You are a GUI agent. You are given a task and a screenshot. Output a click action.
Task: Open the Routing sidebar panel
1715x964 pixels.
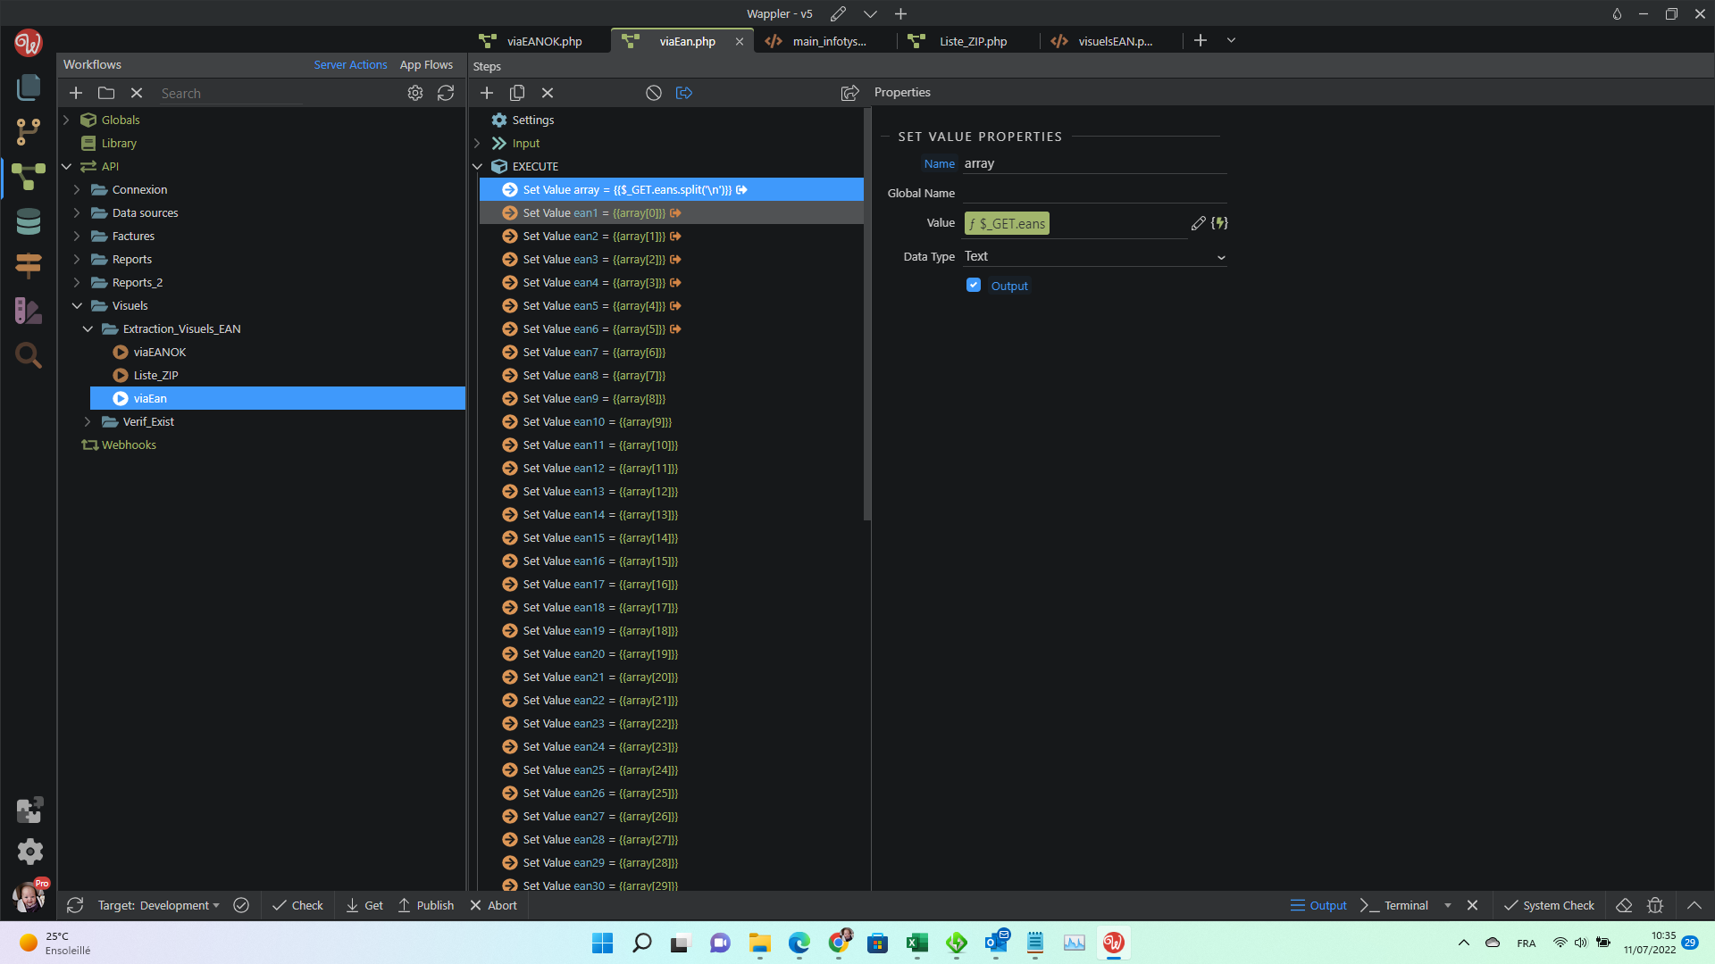click(29, 265)
